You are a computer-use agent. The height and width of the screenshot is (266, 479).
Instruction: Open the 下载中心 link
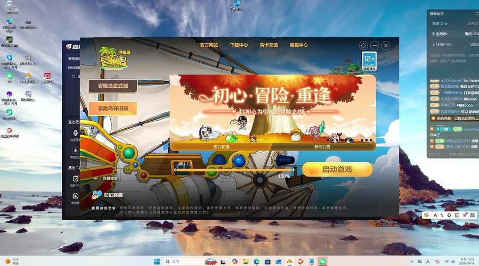tap(239, 45)
